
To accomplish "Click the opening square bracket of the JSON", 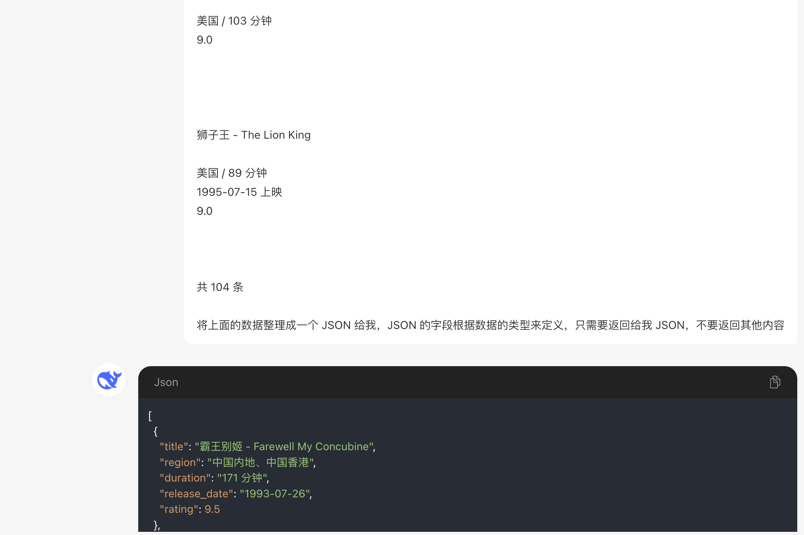I will coord(150,416).
